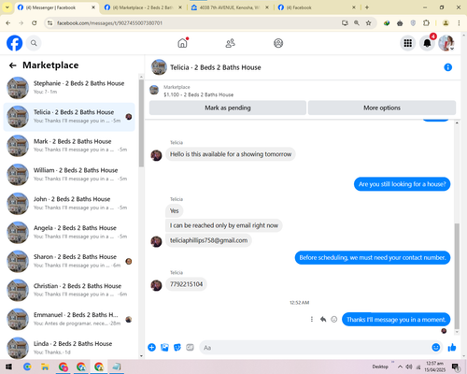This screenshot has width=467, height=374.
Task: Open the Friends icon in top navigation
Action: click(x=230, y=43)
